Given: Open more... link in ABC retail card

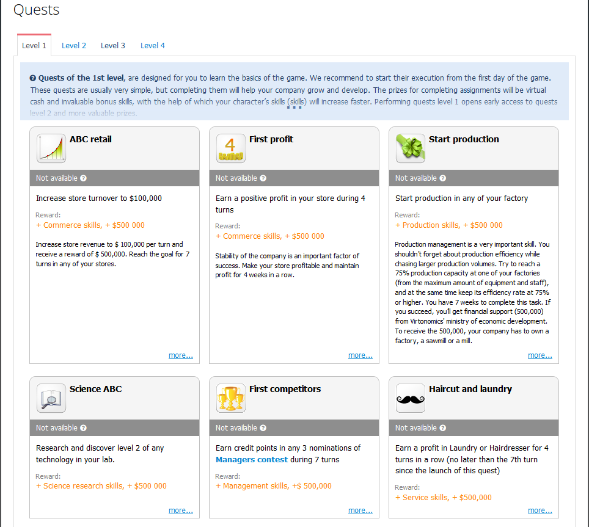Looking at the screenshot, I should tap(181, 355).
